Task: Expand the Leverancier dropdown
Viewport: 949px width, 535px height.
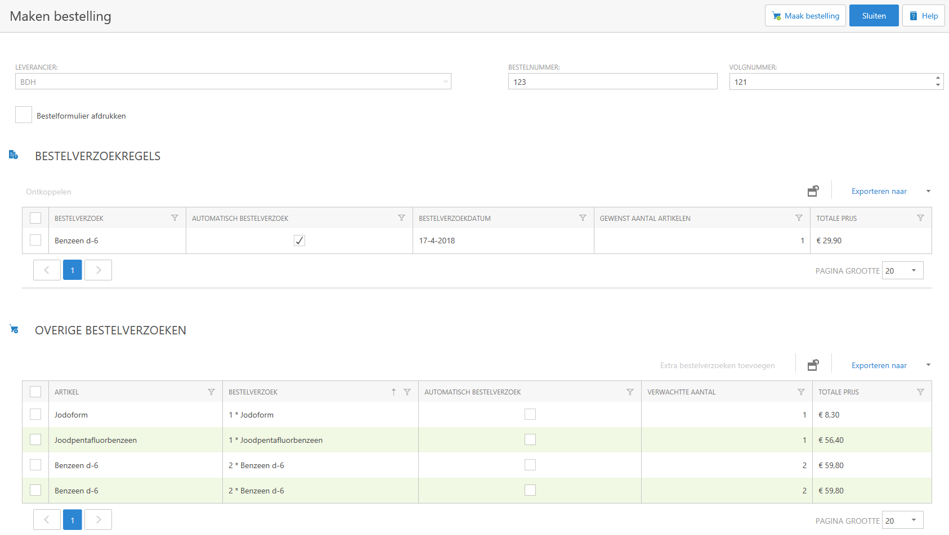Action: click(x=445, y=81)
